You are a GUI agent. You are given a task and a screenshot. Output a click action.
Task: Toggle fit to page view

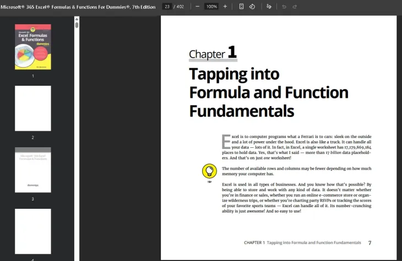241,7
